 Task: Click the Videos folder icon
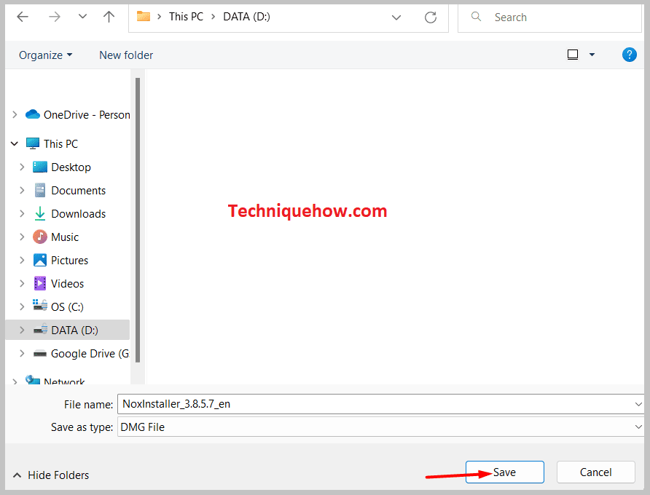tap(40, 283)
